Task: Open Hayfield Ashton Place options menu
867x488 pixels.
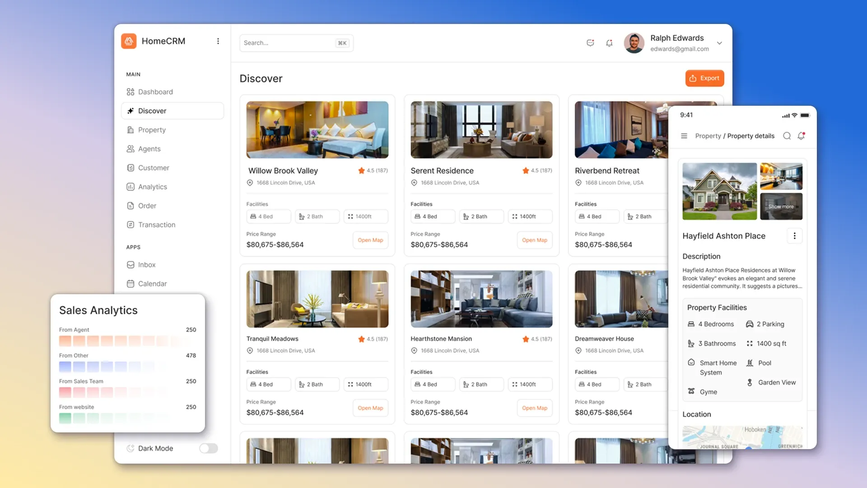Action: pyautogui.click(x=794, y=236)
